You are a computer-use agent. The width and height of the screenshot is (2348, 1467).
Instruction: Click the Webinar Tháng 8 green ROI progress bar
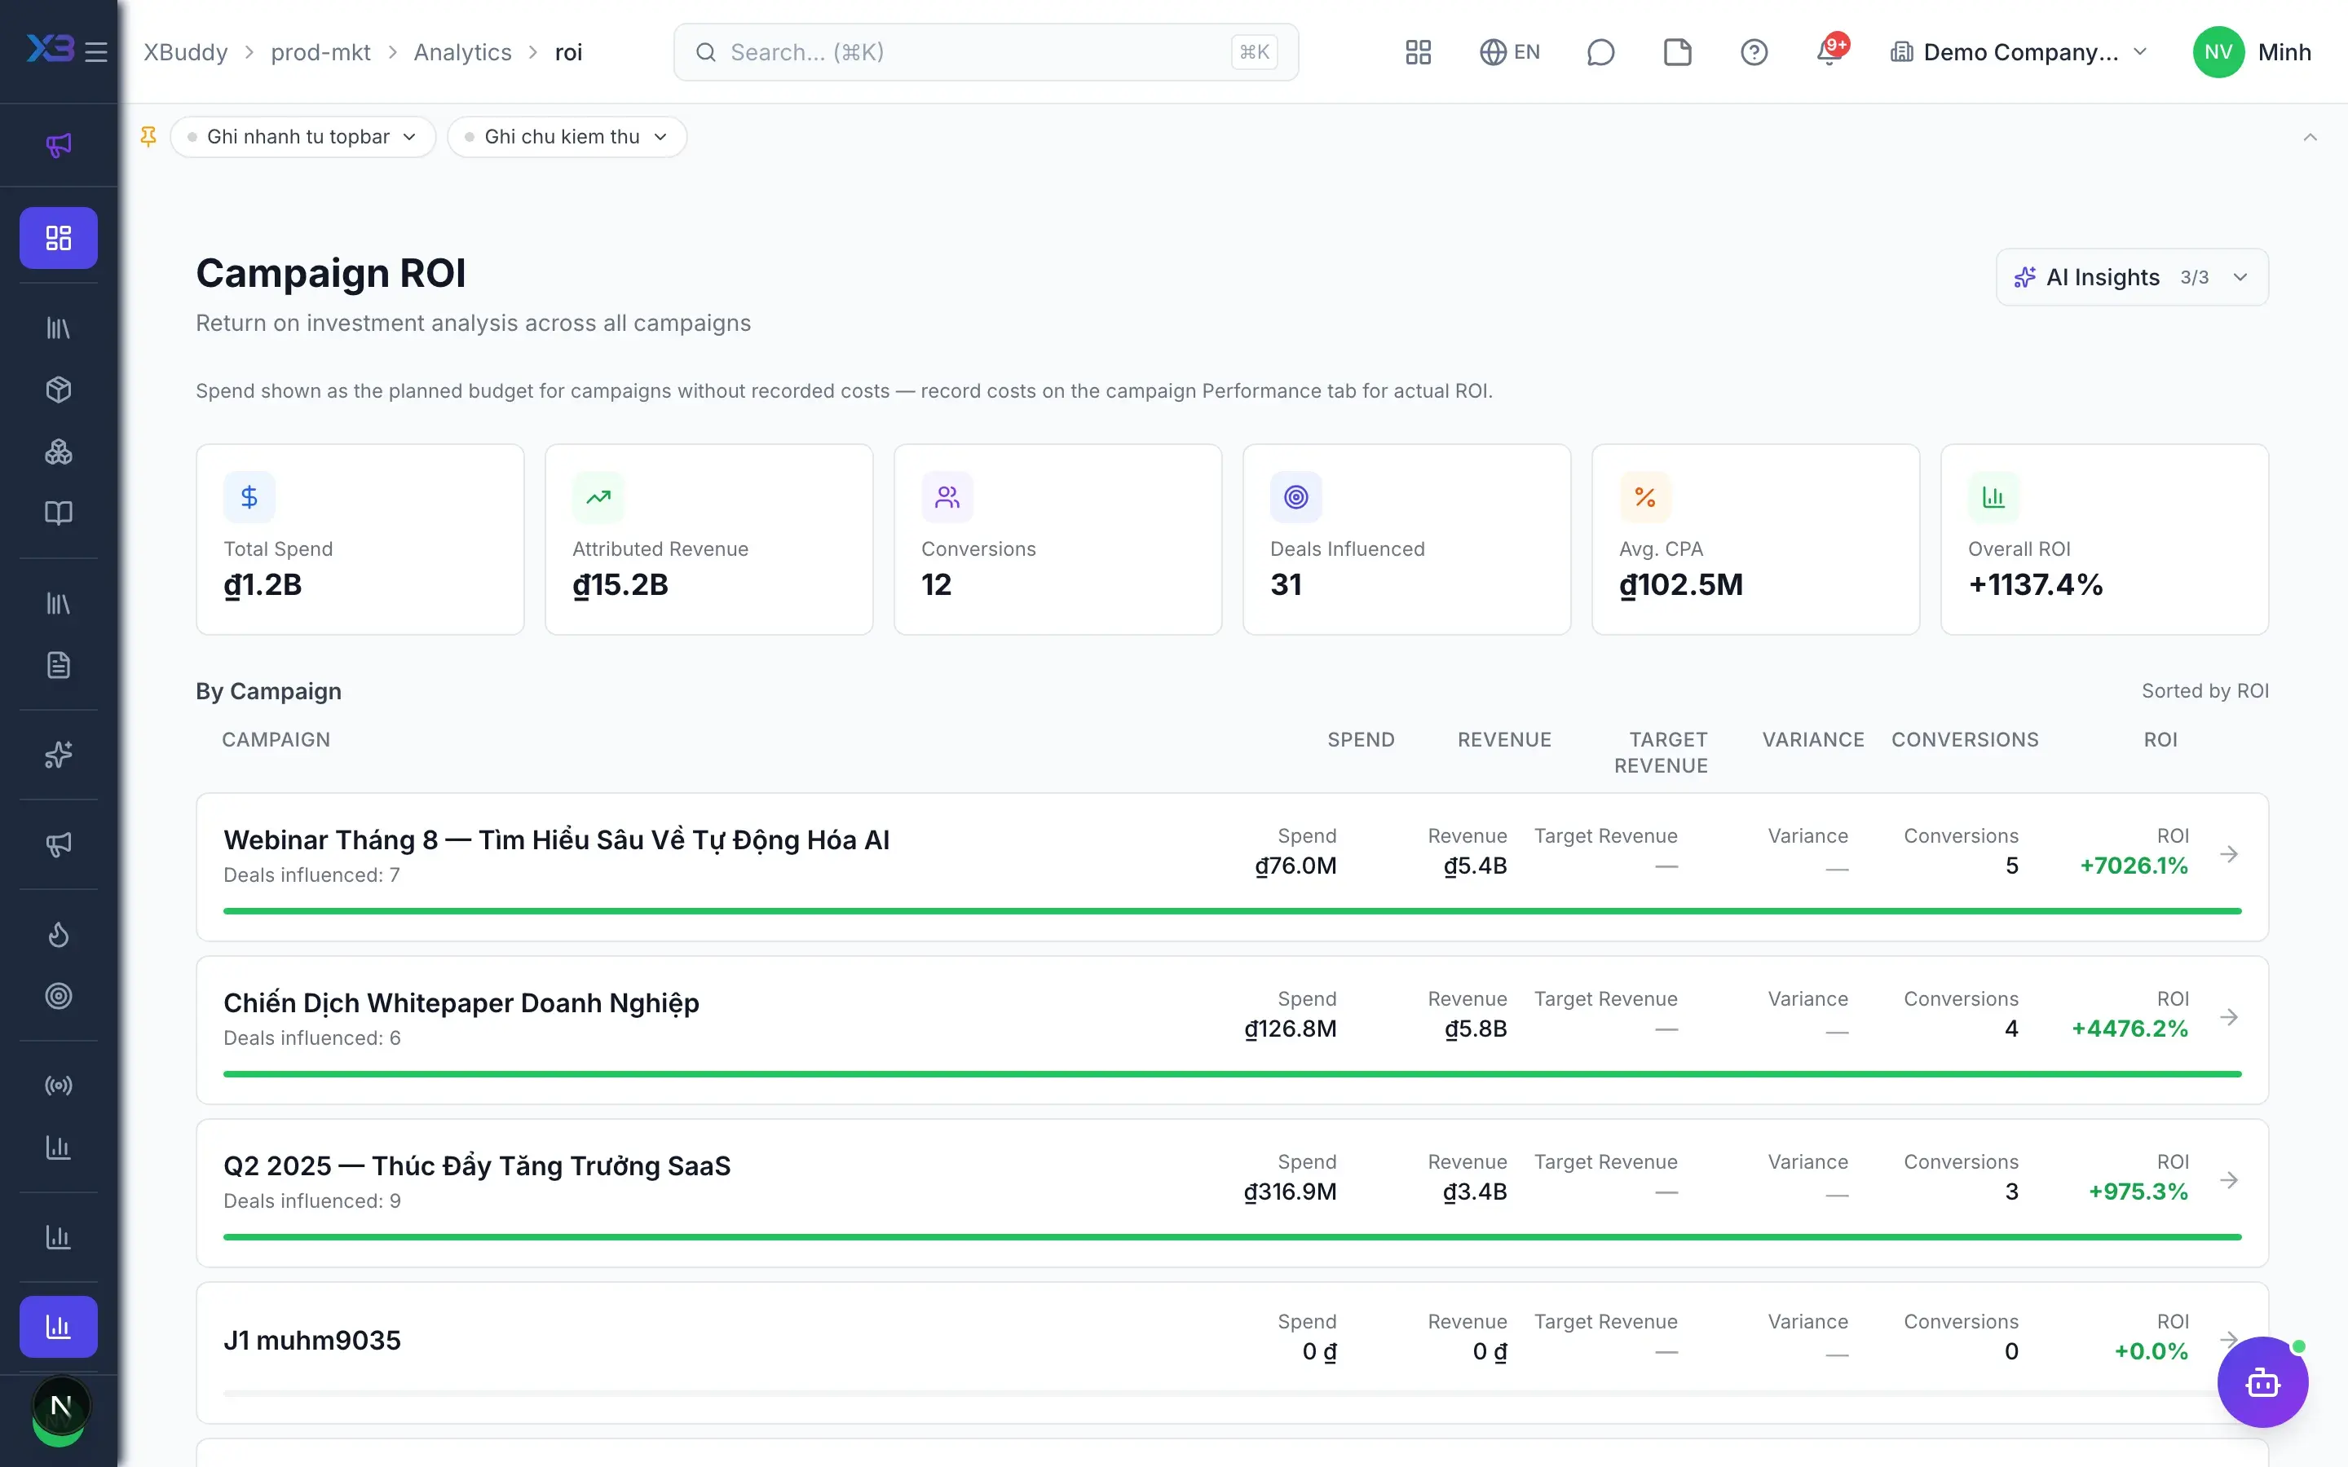click(x=1232, y=911)
